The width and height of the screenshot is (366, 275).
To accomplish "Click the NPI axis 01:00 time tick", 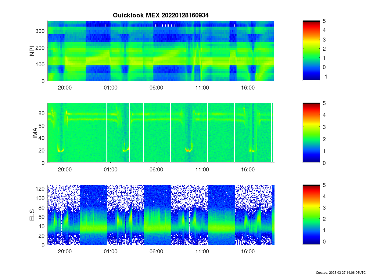I will pos(110,87).
